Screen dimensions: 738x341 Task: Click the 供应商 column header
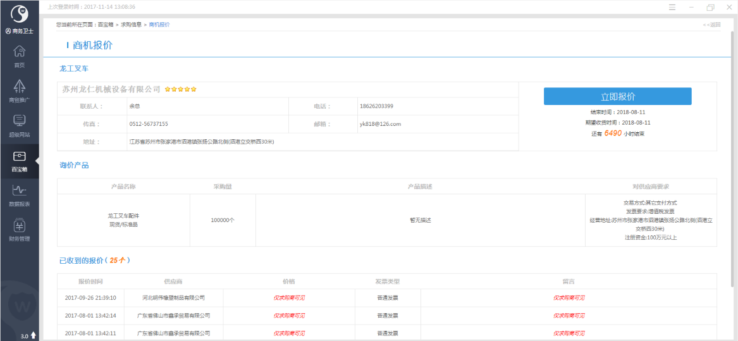click(173, 281)
